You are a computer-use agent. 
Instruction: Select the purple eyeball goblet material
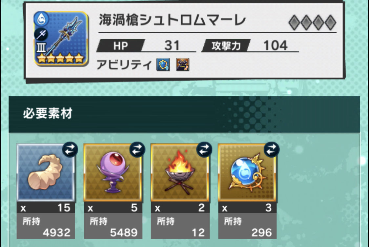[113, 173]
